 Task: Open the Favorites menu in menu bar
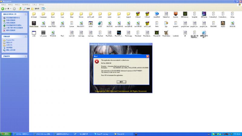tap(26, 5)
